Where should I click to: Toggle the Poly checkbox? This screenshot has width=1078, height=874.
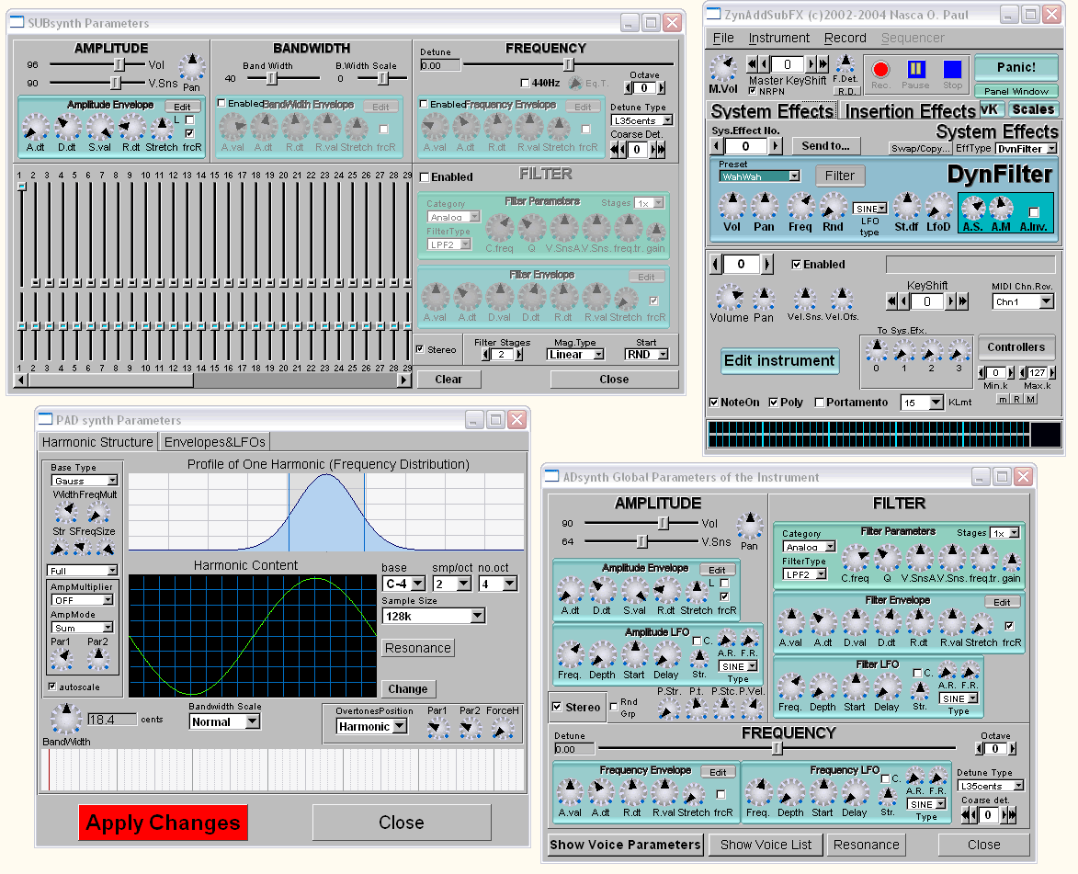tap(774, 403)
